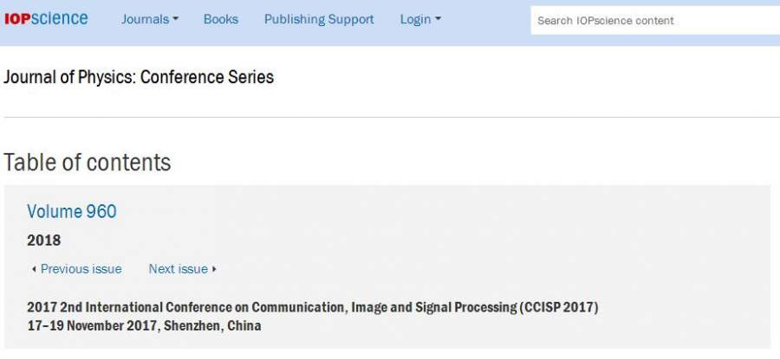The height and width of the screenshot is (359, 780).
Task: Click the 2018 year label
Action: 44,240
